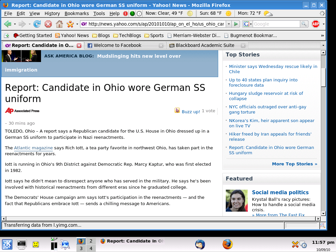The image size is (336, 252).
Task: Click the Yahoo site icon in the address bar
Action: (84, 24)
